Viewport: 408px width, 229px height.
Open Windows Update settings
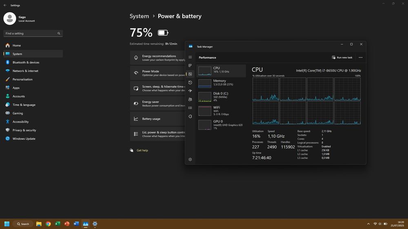pos(33,139)
